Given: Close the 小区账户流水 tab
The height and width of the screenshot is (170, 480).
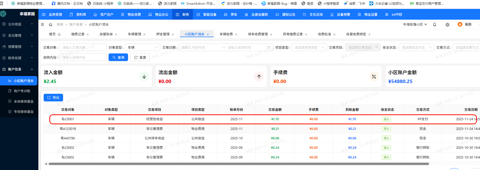Looking at the screenshot, I should click(x=208, y=35).
